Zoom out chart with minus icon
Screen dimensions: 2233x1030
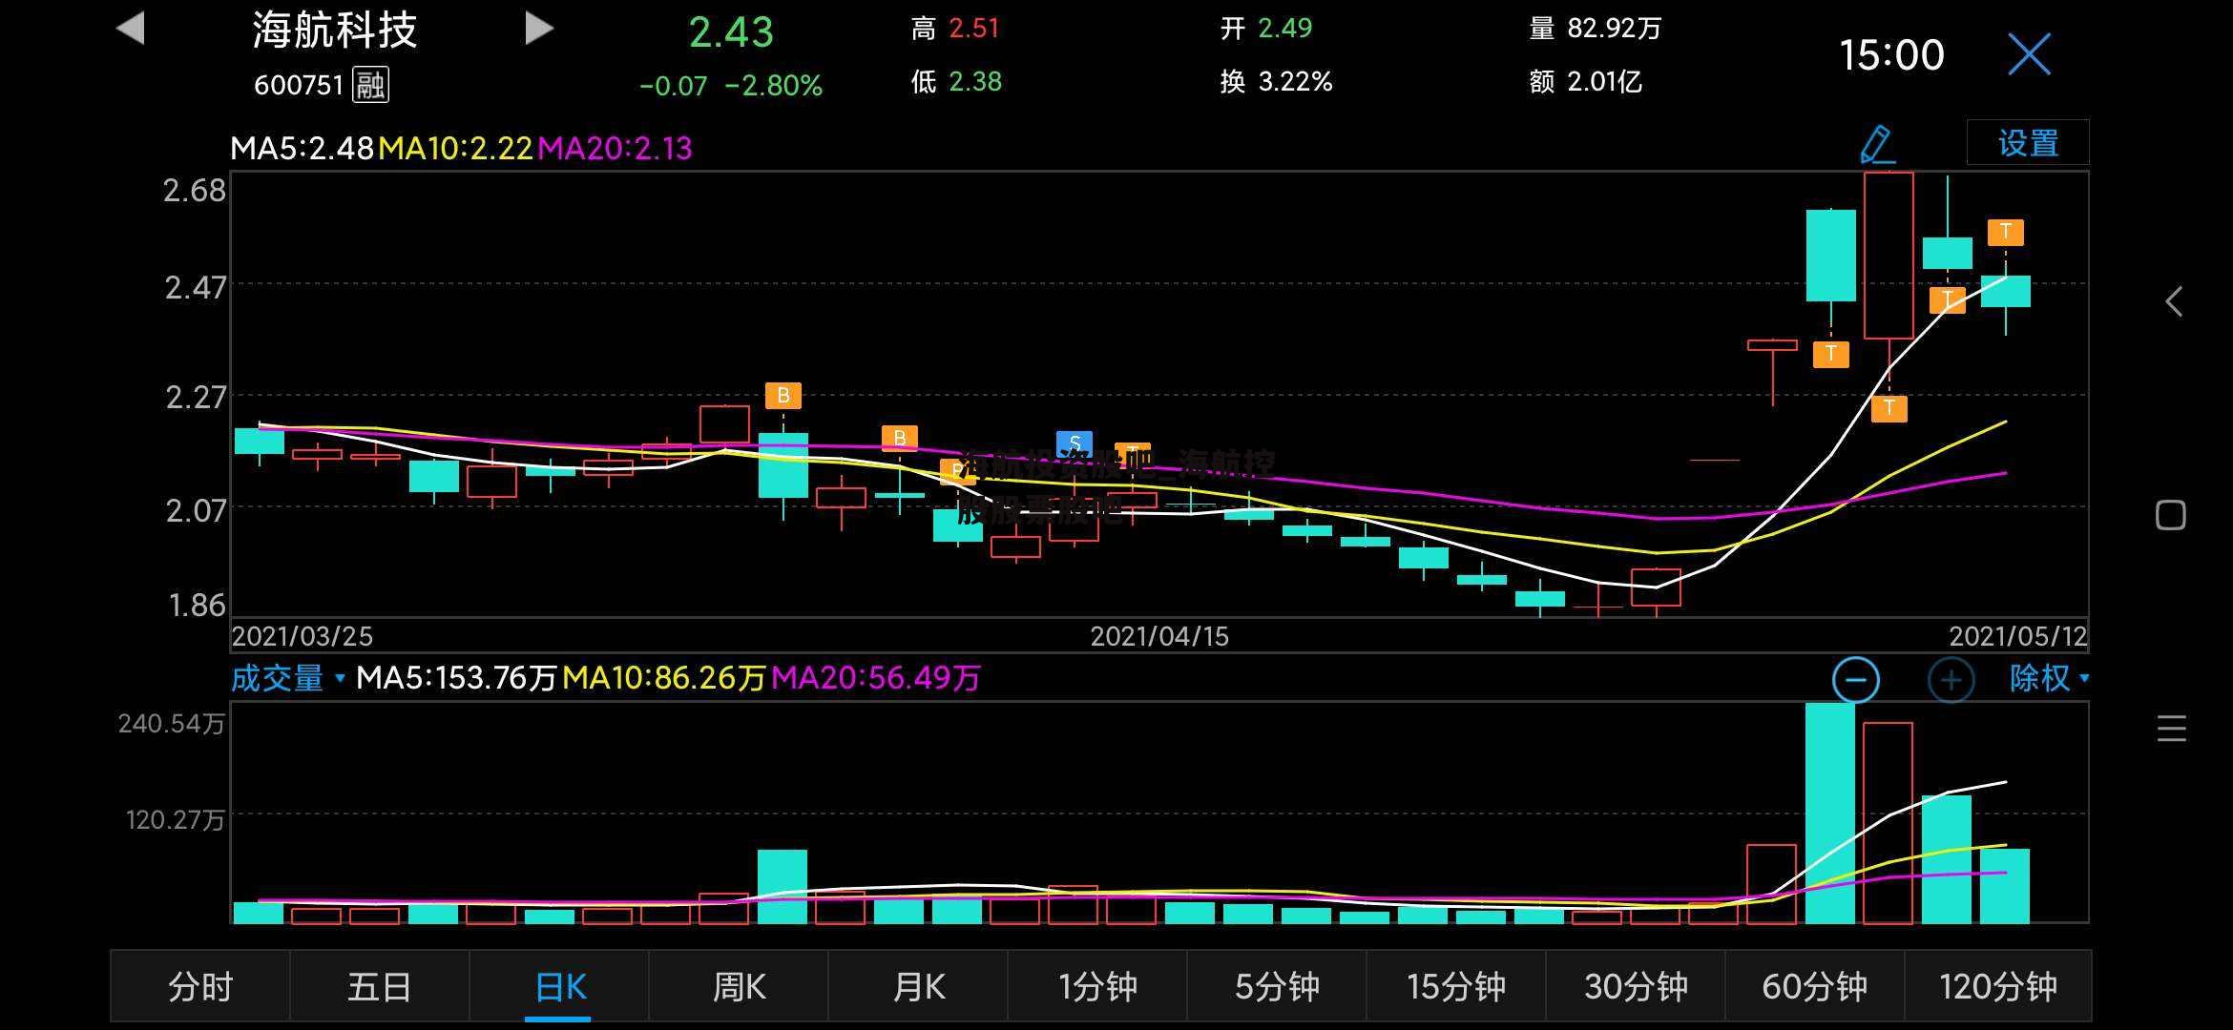[x=1855, y=680]
